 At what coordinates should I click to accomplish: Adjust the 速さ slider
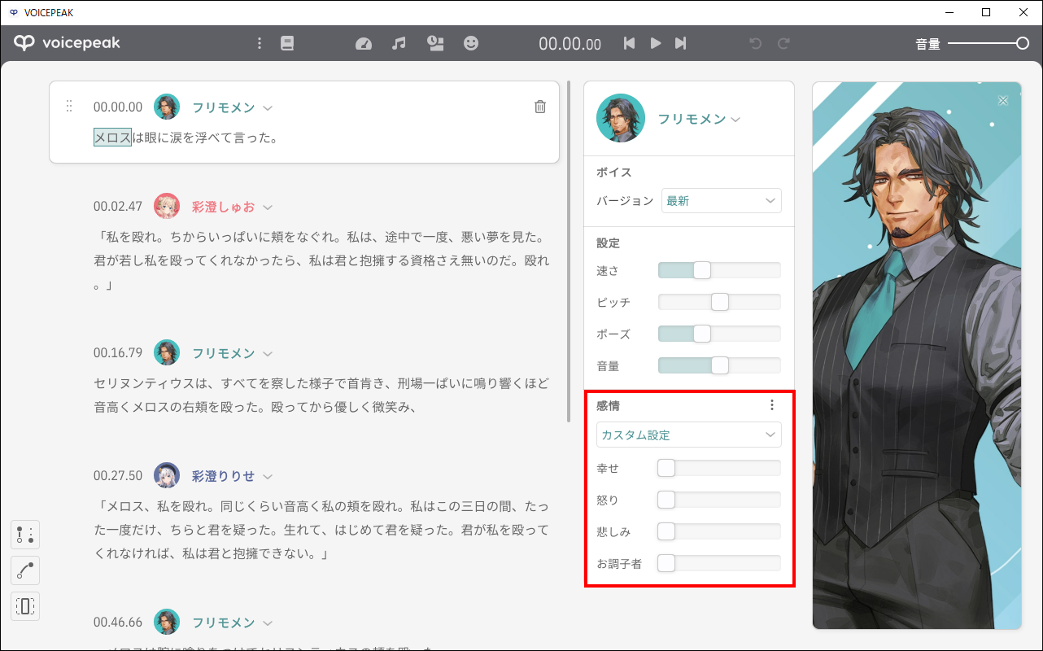click(x=719, y=270)
